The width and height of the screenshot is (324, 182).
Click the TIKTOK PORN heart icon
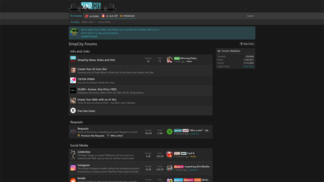click(73, 80)
